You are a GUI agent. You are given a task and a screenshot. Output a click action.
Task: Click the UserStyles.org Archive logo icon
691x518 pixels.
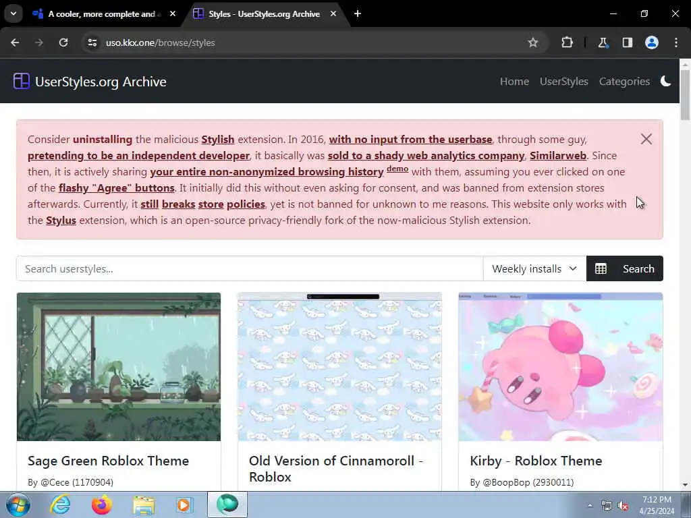click(x=21, y=82)
